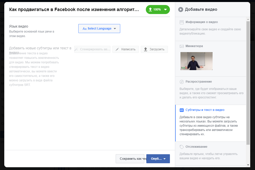Click the CC subtitles icon
This screenshot has height=170, width=255.
point(182,110)
